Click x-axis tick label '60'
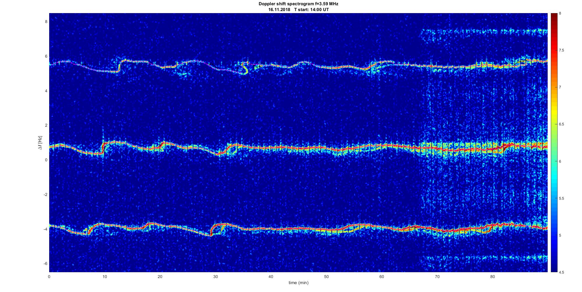The height and width of the screenshot is (292, 582). coord(382,276)
